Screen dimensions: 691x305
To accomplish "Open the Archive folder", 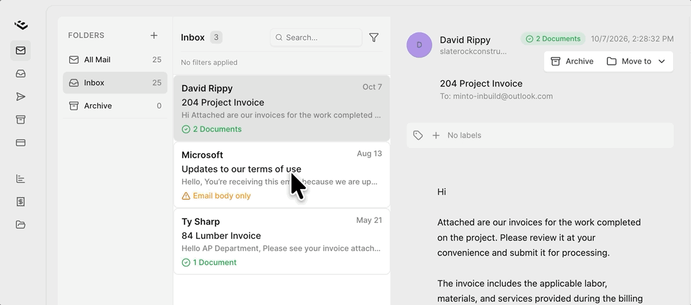I will (x=115, y=106).
